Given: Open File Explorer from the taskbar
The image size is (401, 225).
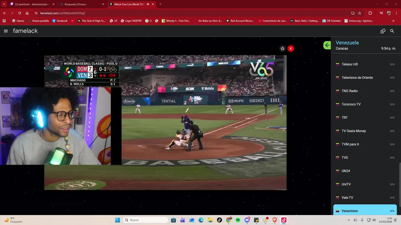Looking at the screenshot, I should (x=210, y=220).
